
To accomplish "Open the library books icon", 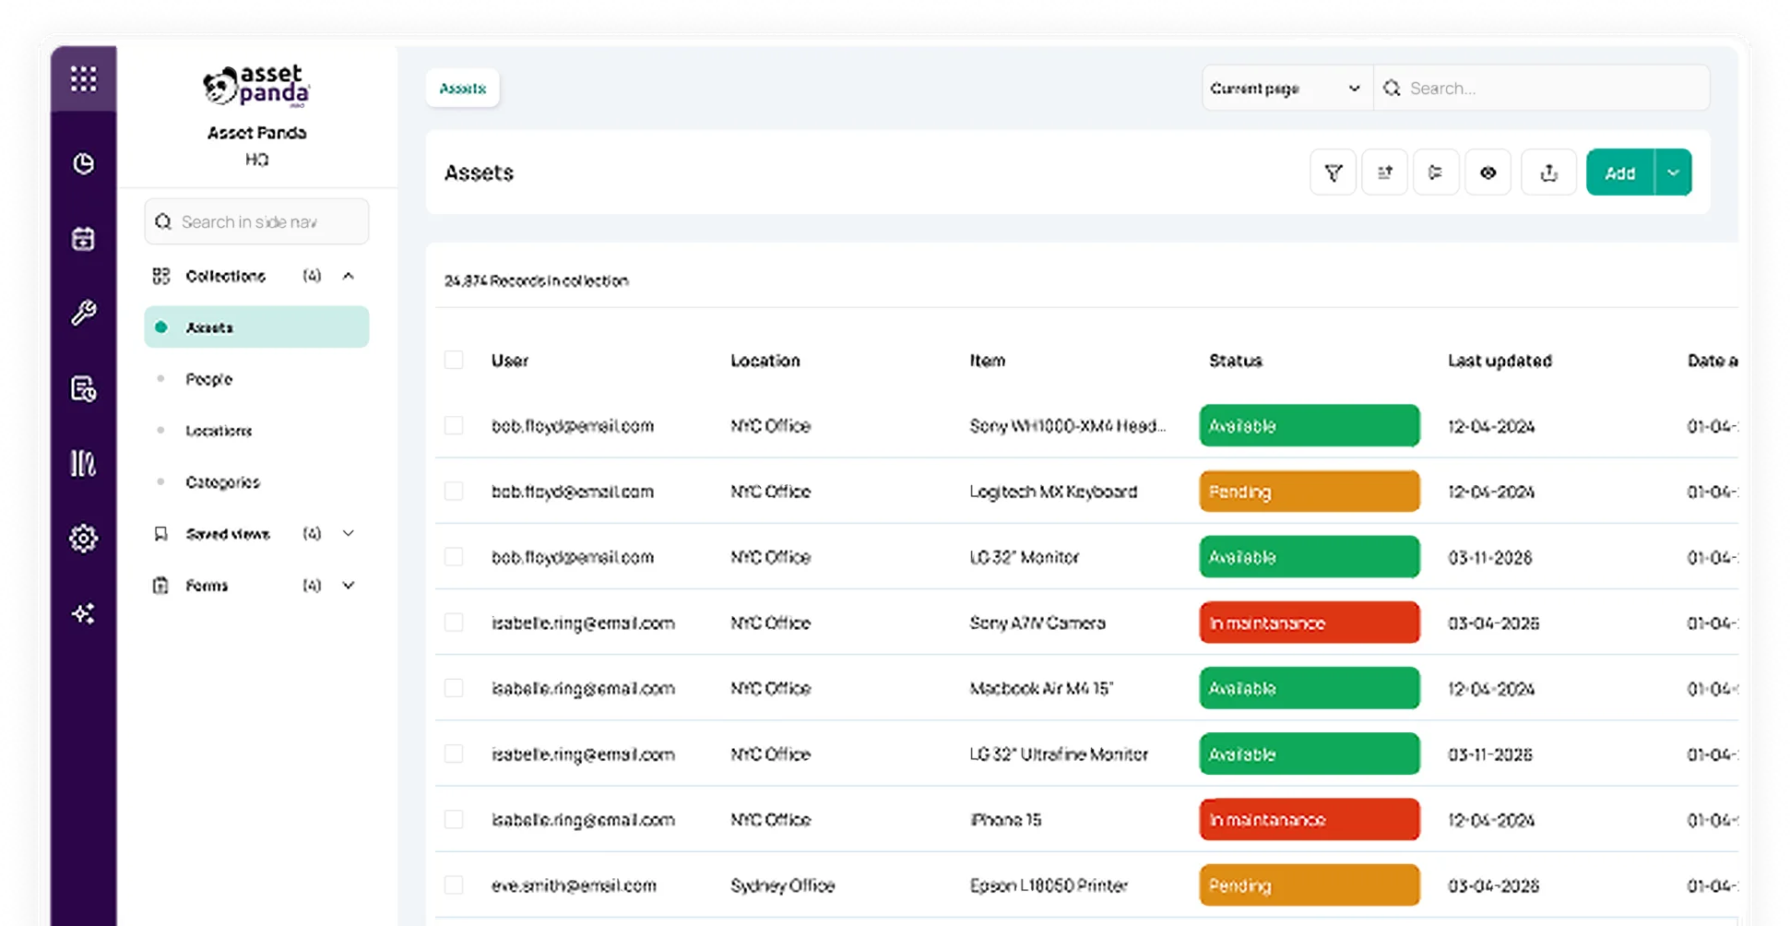I will tap(83, 463).
